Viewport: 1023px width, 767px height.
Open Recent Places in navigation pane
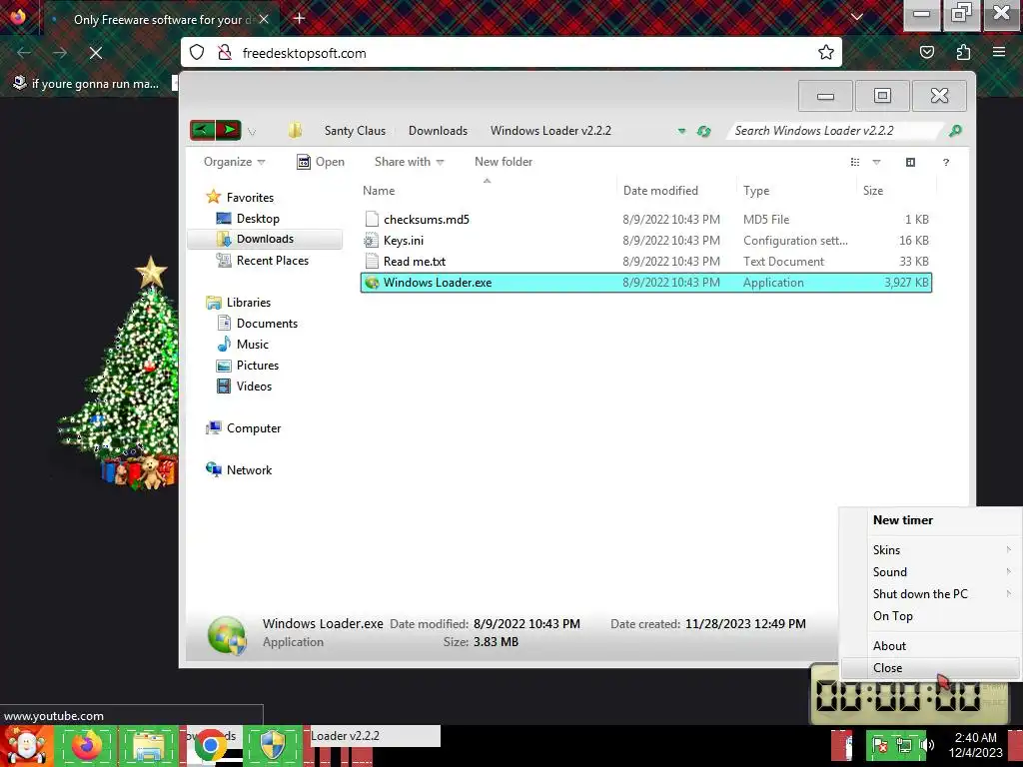point(272,261)
